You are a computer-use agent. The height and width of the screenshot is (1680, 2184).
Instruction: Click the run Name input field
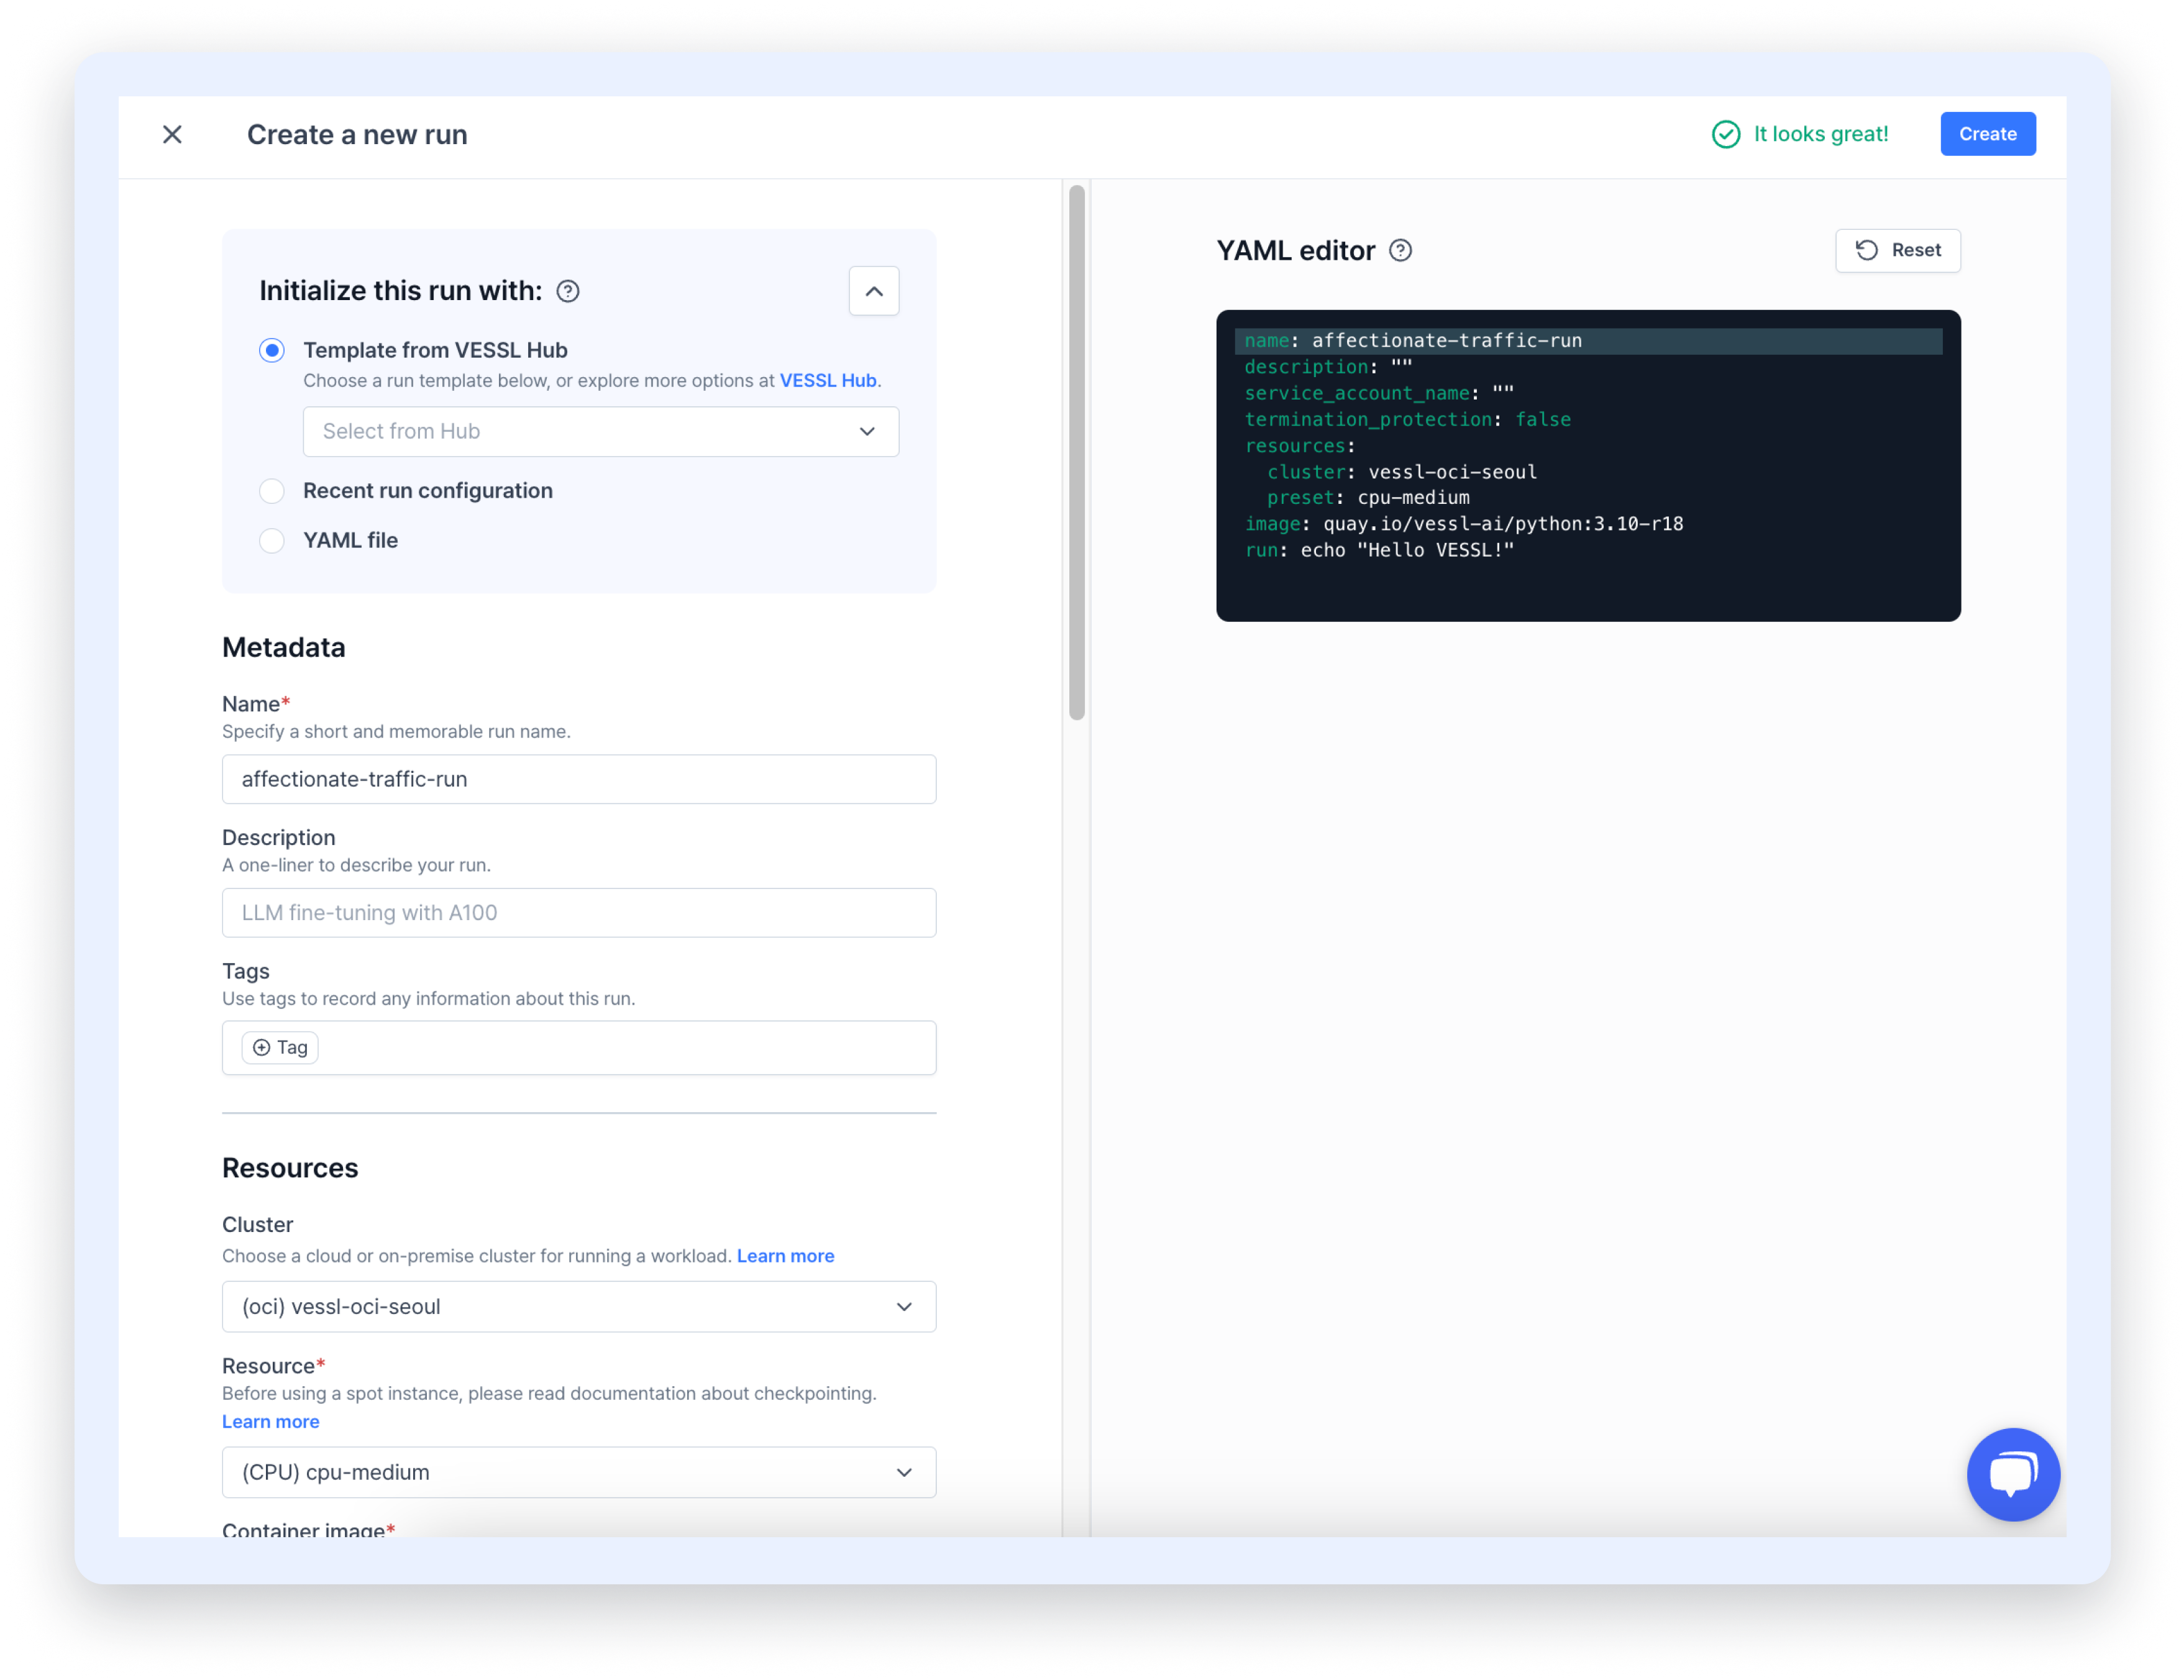point(578,779)
